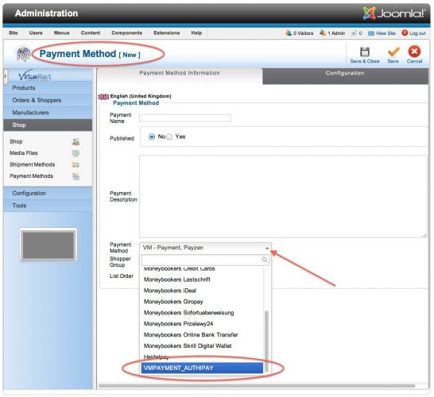Click the UK flag language icon
This screenshot has height=397, width=434.
point(103,97)
